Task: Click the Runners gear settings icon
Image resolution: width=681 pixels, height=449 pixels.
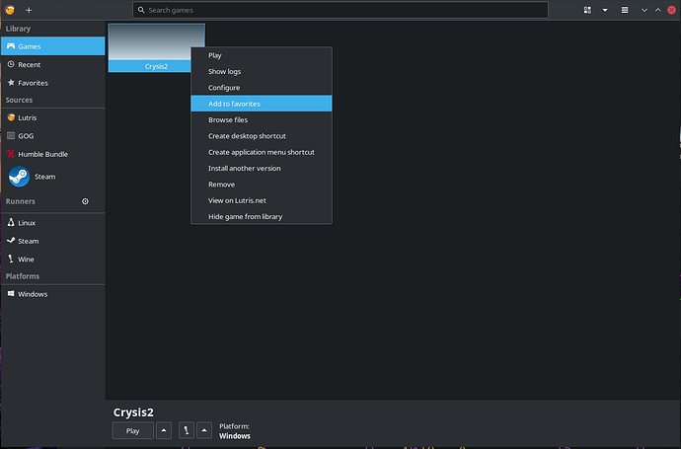Action: pyautogui.click(x=85, y=201)
